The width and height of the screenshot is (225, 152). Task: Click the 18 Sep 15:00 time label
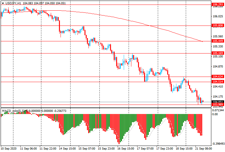click(184, 148)
